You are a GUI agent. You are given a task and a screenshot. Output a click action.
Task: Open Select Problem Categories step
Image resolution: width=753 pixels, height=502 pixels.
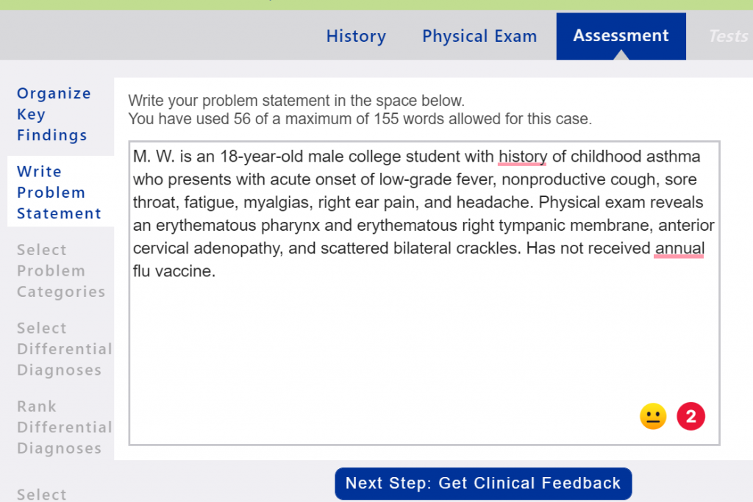(61, 270)
